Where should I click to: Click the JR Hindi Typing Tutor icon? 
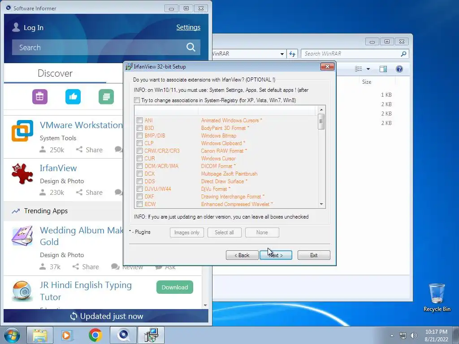[x=22, y=291]
